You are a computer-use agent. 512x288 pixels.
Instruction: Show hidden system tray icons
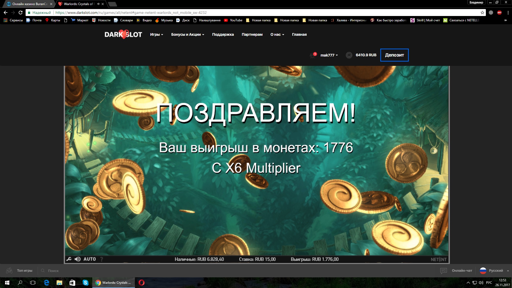(468, 283)
